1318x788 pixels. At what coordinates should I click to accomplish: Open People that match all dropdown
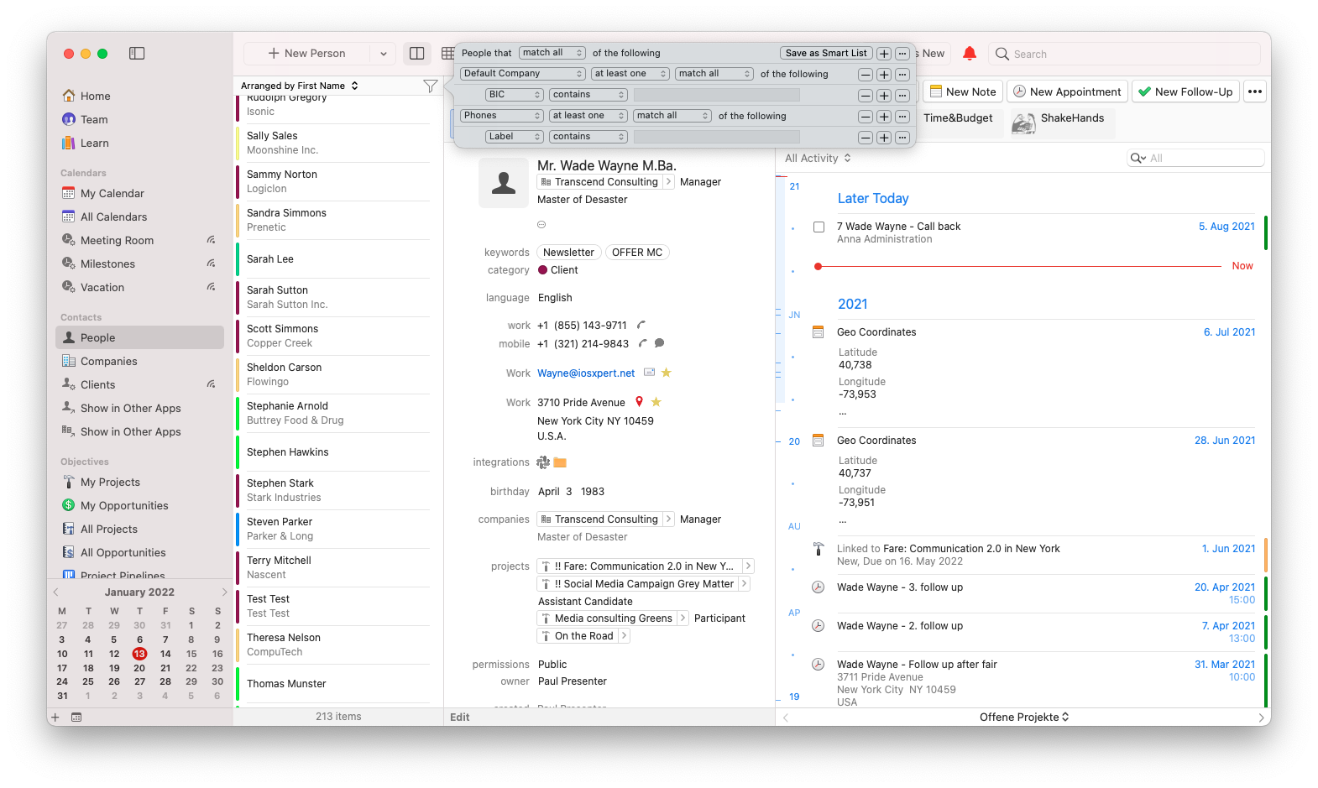coord(552,53)
